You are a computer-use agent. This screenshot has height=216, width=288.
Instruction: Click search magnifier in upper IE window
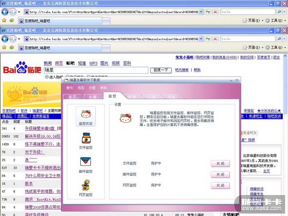(279, 12)
